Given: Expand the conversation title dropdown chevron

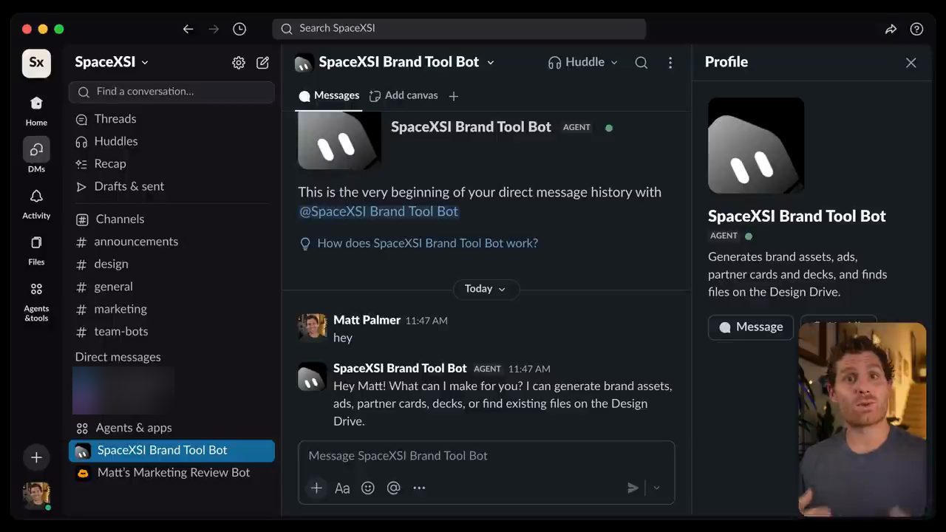Looking at the screenshot, I should pyautogui.click(x=490, y=63).
